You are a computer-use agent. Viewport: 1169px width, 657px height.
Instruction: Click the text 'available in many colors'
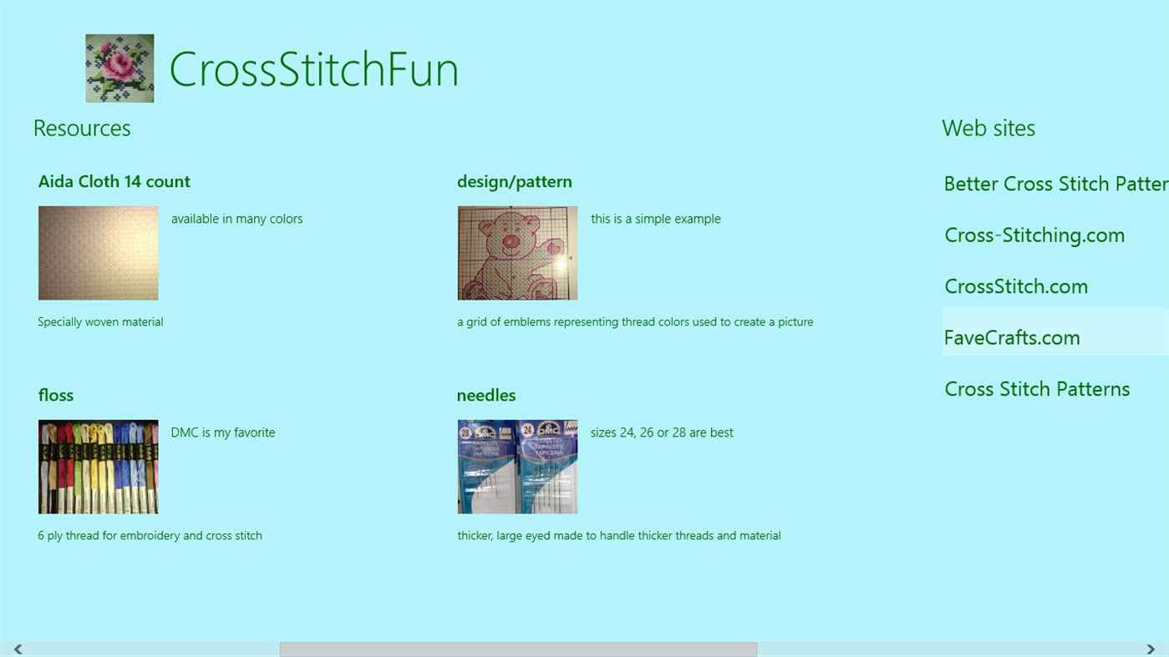(237, 219)
